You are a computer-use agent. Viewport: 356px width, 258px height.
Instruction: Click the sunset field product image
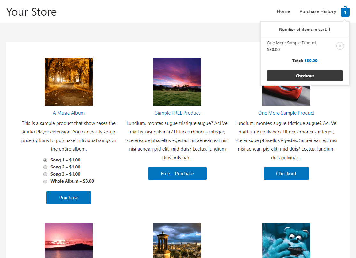click(177, 82)
